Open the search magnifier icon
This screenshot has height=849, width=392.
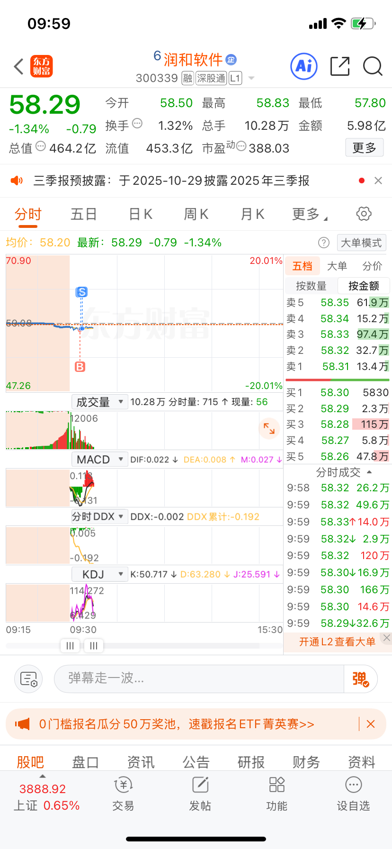[x=373, y=66]
